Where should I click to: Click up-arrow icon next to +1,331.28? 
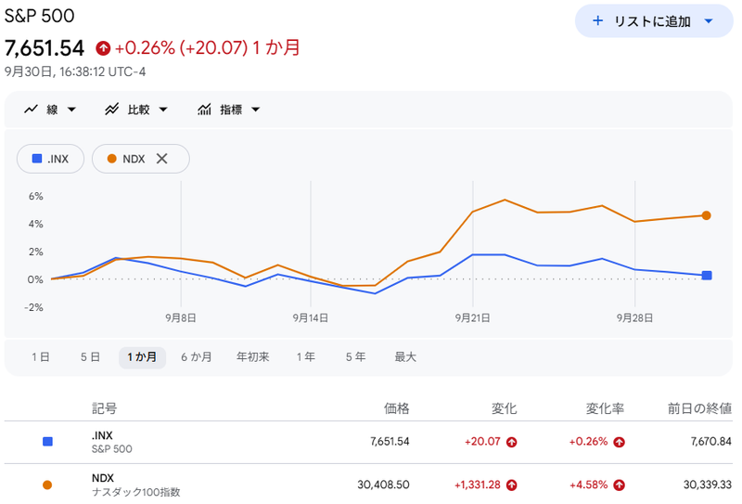(512, 485)
